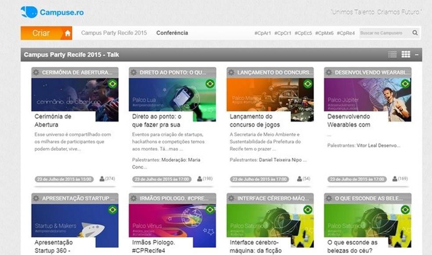Screen dimensions: 432x255
Task: Switch to grid view icon
Action: (406, 55)
